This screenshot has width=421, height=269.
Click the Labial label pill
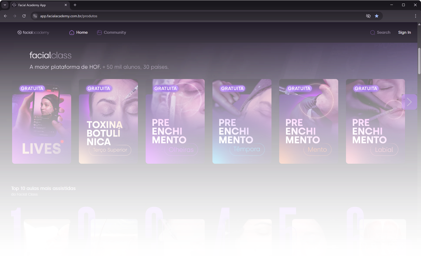coord(384,150)
